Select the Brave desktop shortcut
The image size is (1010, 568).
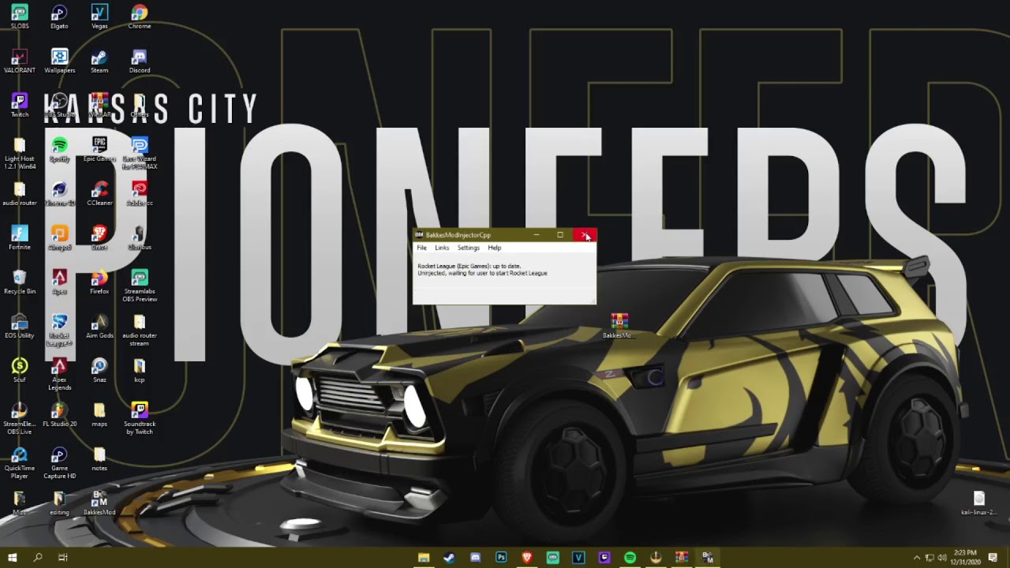click(99, 237)
